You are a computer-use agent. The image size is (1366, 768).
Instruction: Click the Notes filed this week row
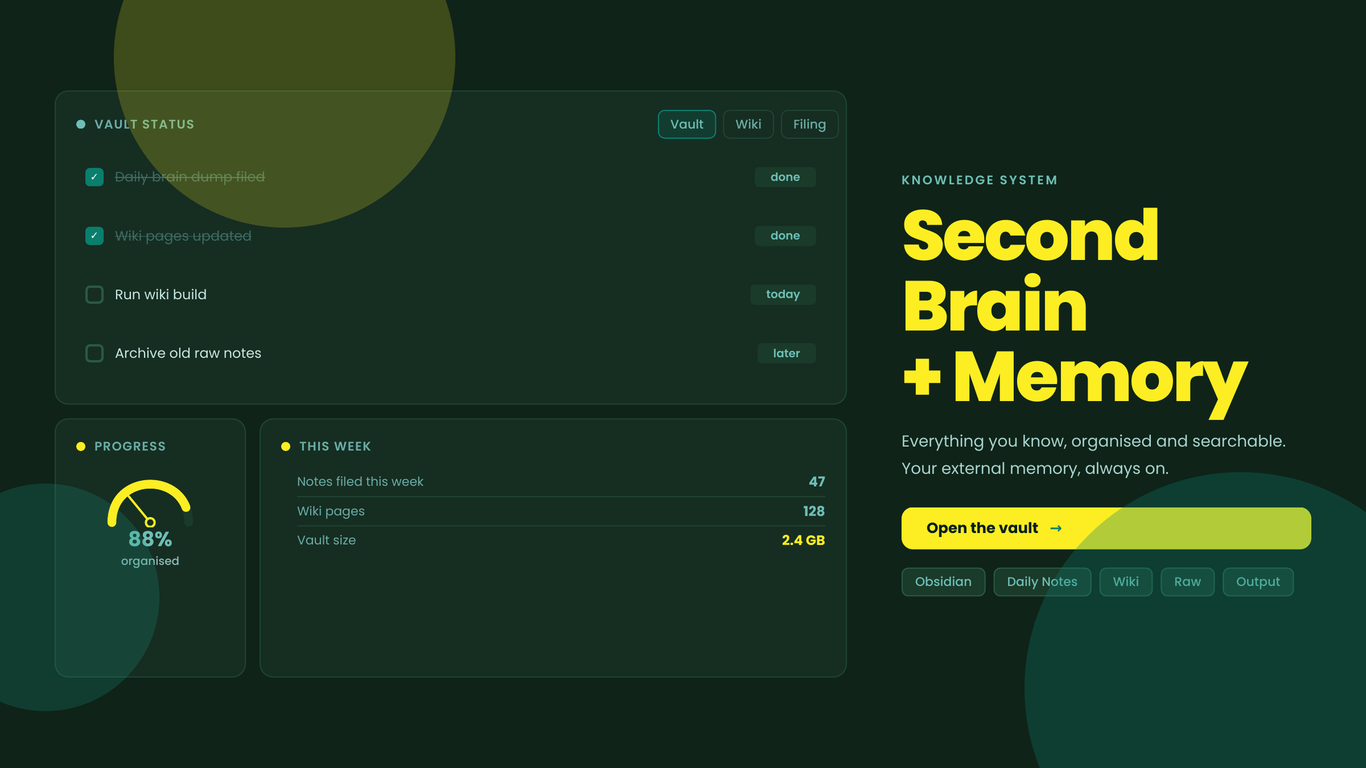click(561, 482)
